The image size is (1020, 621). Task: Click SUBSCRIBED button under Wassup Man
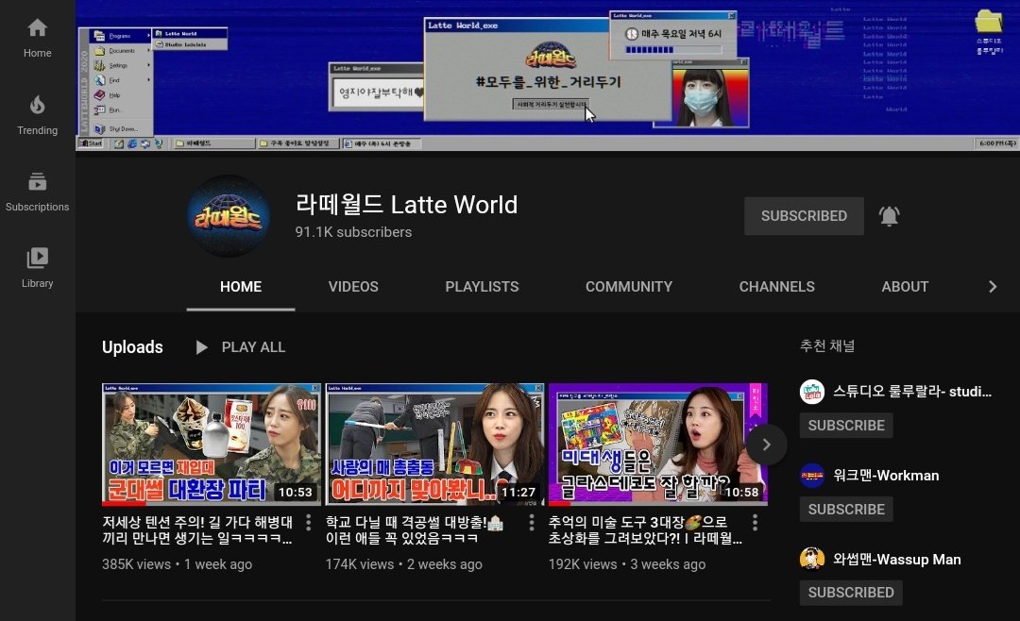click(x=851, y=593)
